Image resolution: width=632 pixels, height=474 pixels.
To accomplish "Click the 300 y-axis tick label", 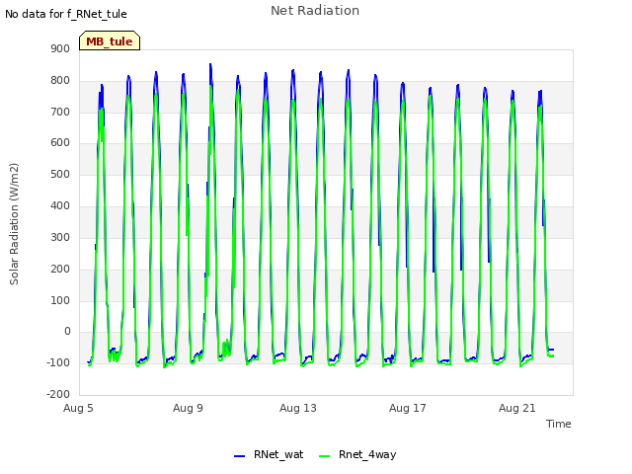I will 60,237.
